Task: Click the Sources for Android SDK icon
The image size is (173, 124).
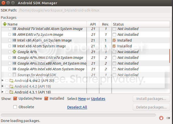Action: click(14, 75)
